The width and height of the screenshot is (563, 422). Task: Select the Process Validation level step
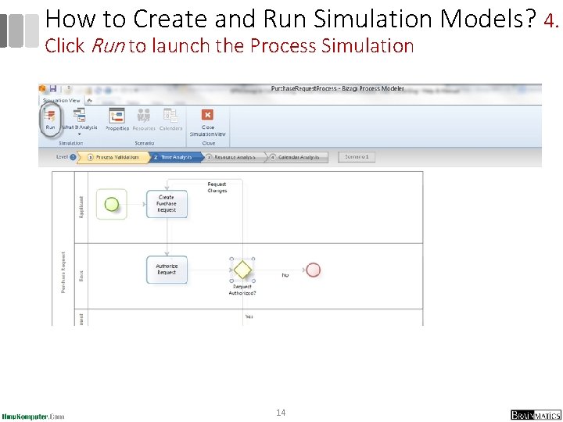(x=113, y=157)
